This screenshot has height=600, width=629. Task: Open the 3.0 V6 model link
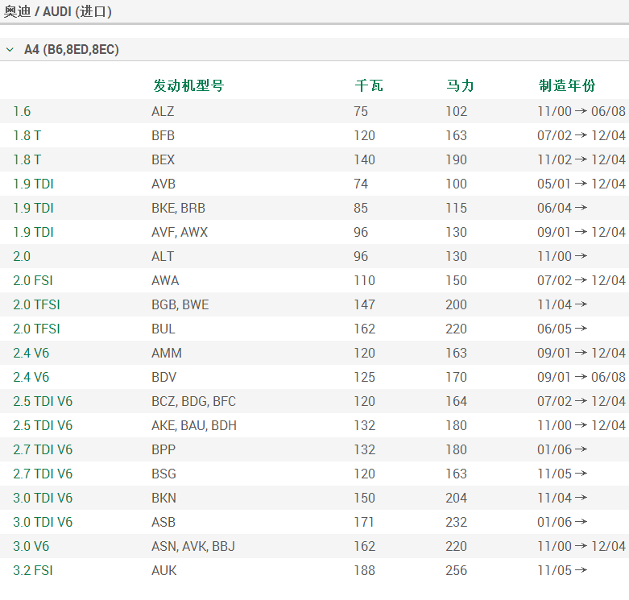pyautogui.click(x=31, y=546)
